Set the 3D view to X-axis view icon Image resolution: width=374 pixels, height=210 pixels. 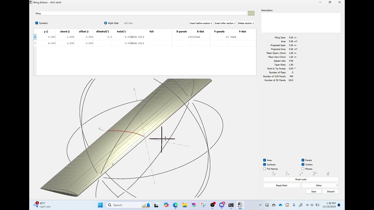click(273, 174)
